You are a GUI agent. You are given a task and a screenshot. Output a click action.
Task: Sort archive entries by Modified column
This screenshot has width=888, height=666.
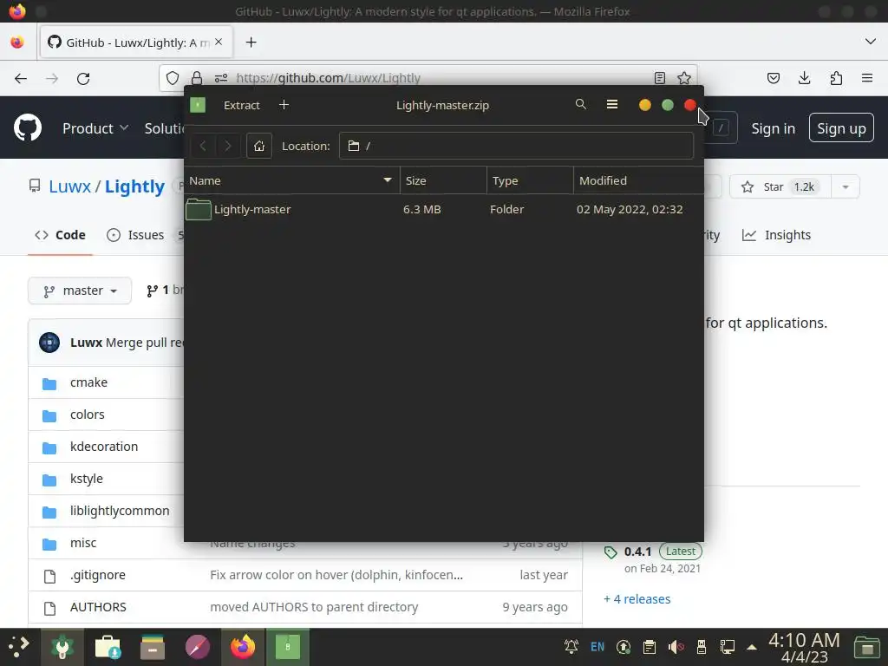638,180
